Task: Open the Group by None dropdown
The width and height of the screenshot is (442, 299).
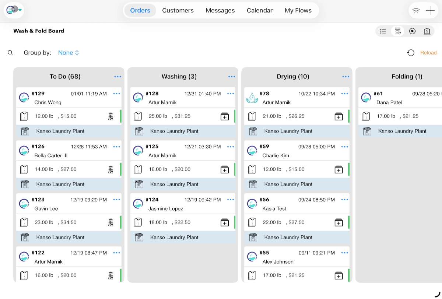Action: click(x=69, y=53)
